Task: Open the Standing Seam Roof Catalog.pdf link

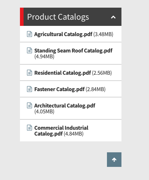Action: click(x=73, y=51)
